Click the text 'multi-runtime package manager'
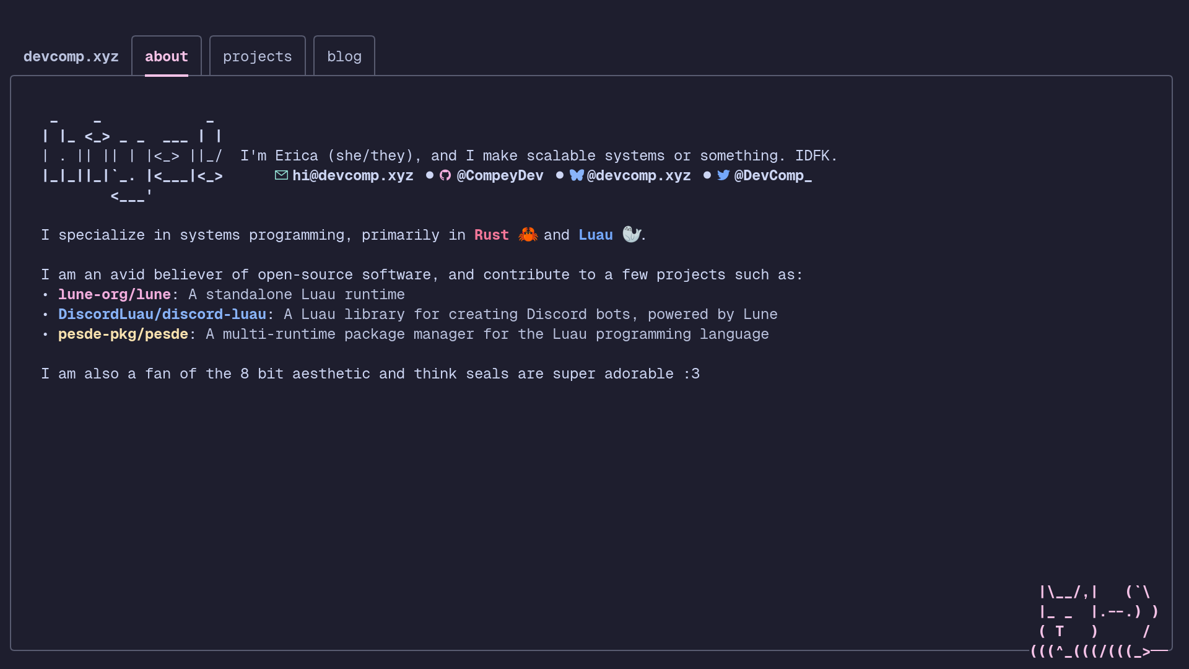This screenshot has height=669, width=1189. [349, 334]
